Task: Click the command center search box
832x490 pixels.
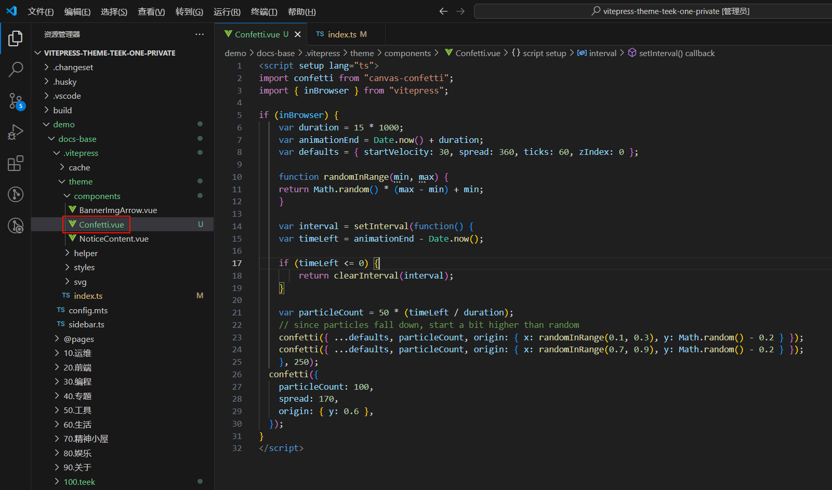Action: point(653,11)
